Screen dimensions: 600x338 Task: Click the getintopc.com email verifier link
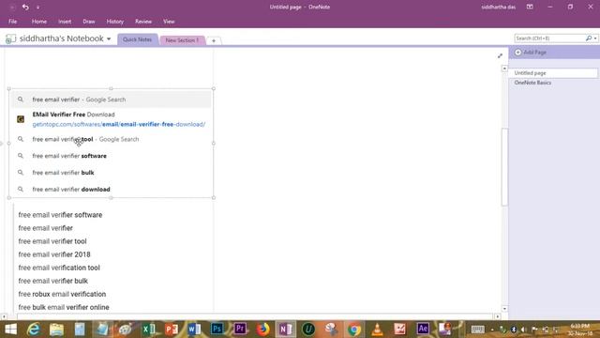click(119, 124)
